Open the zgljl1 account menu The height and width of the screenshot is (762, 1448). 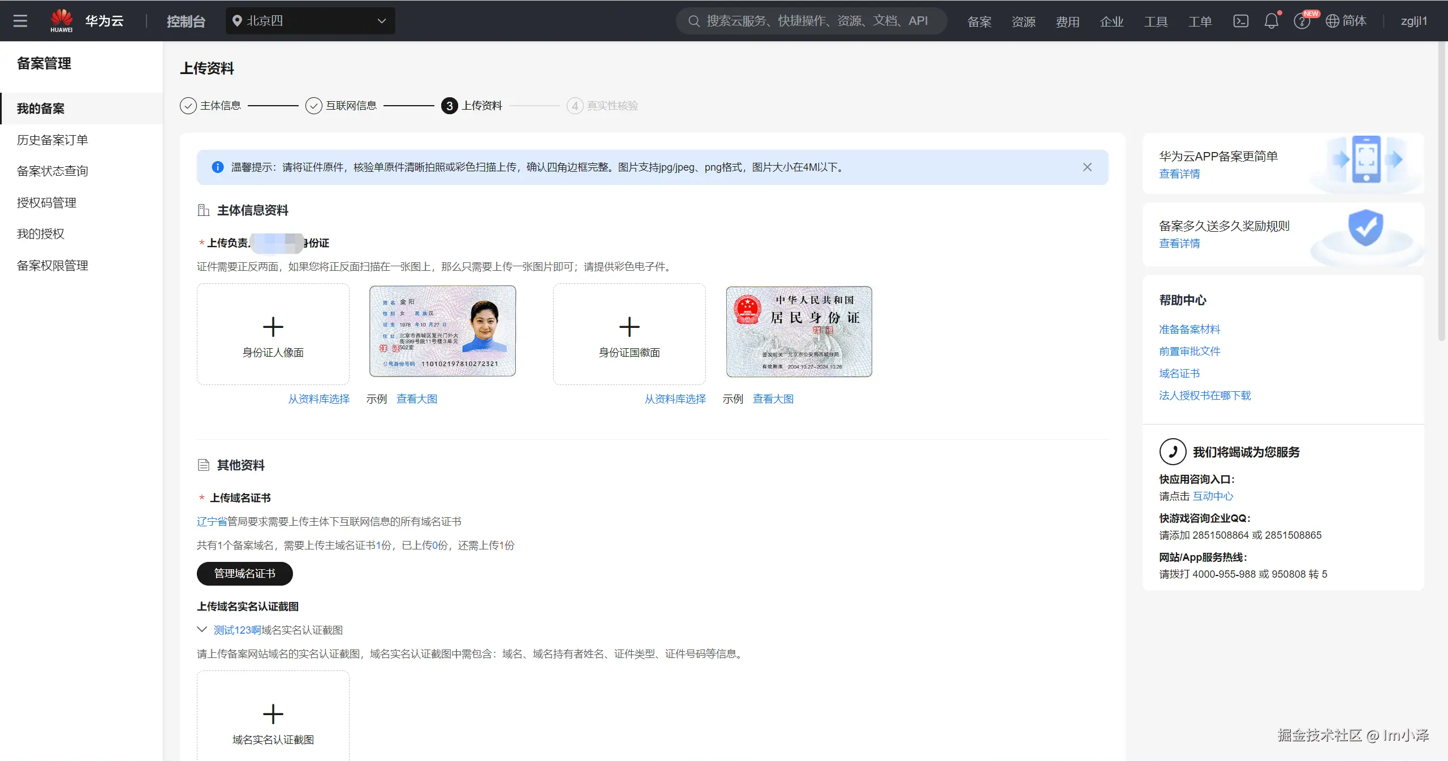(1413, 21)
